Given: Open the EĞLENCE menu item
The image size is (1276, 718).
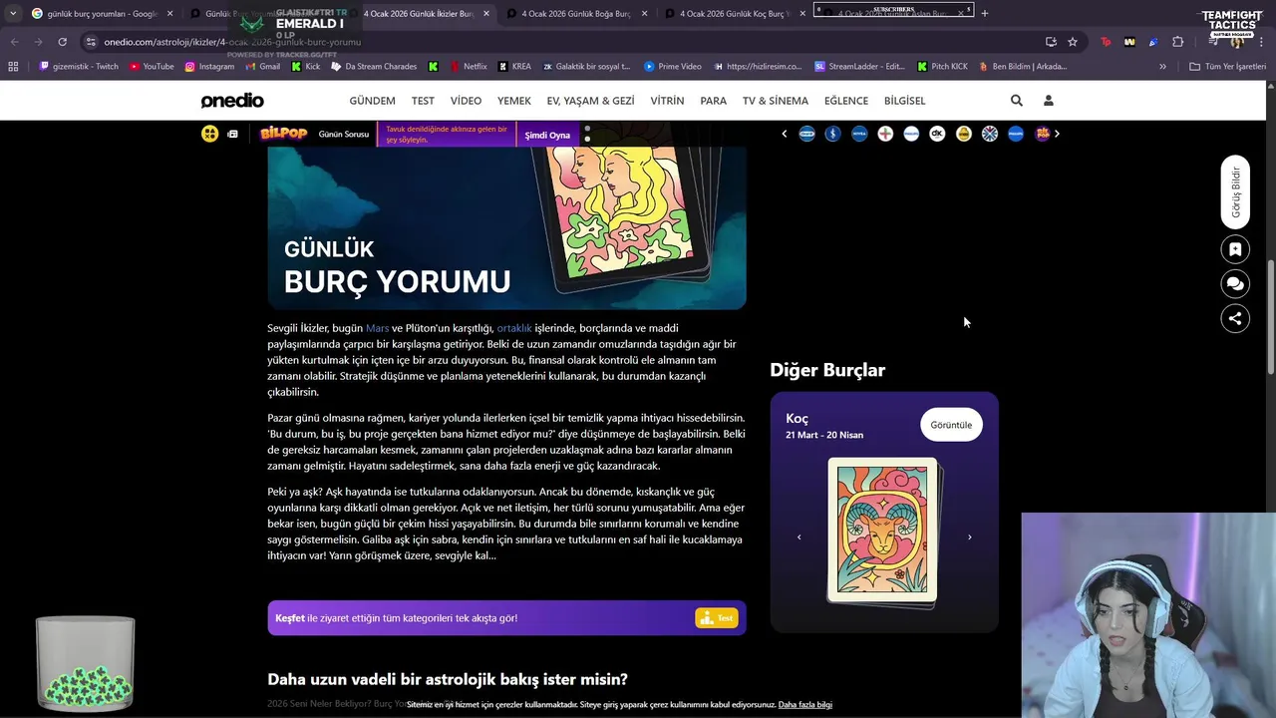Looking at the screenshot, I should pos(846,101).
